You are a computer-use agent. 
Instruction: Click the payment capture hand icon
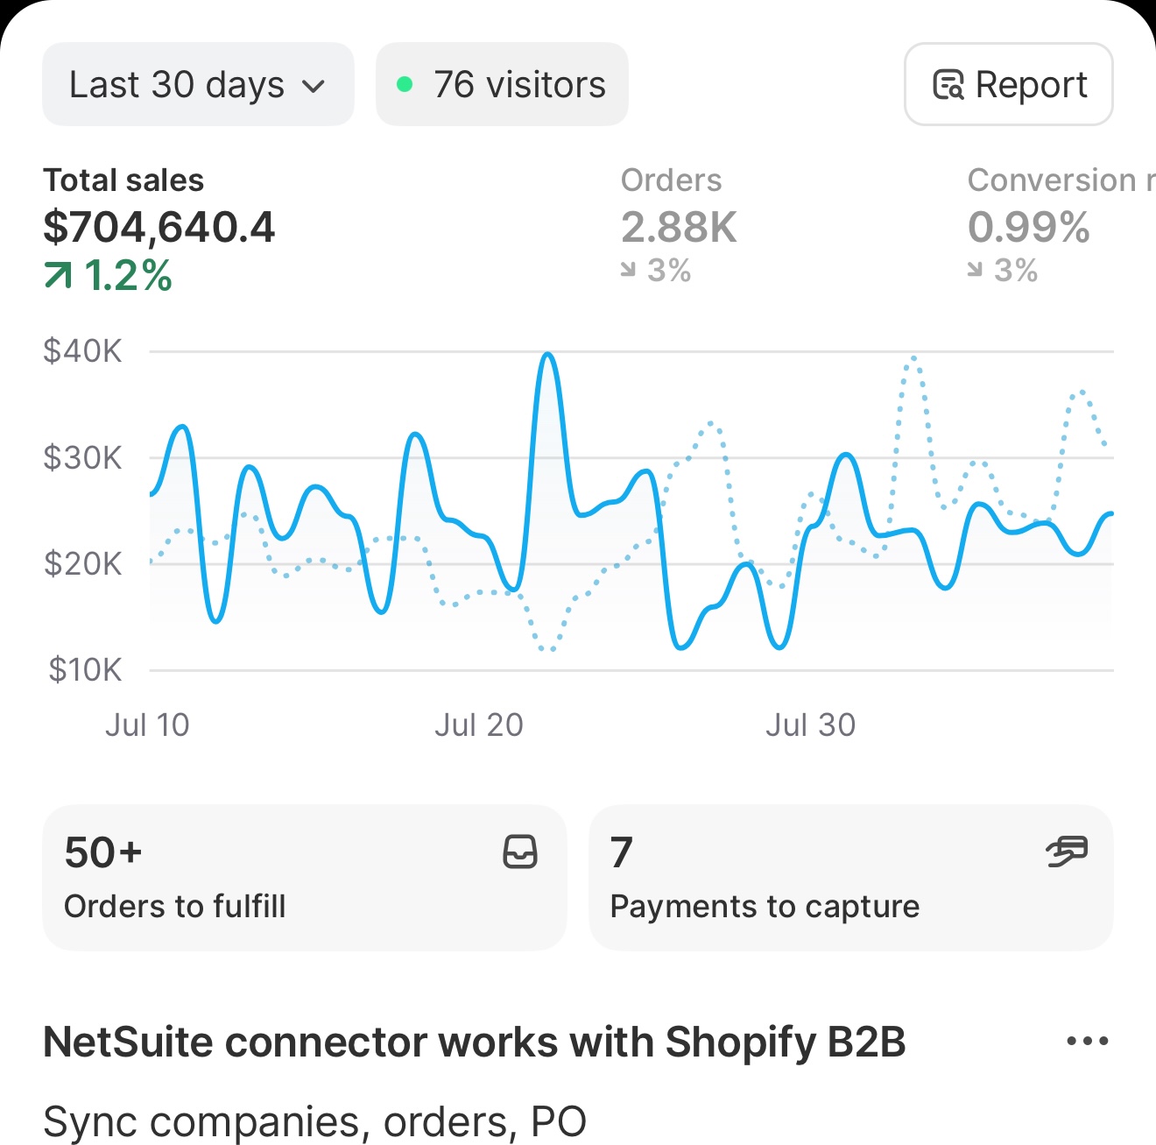1065,852
